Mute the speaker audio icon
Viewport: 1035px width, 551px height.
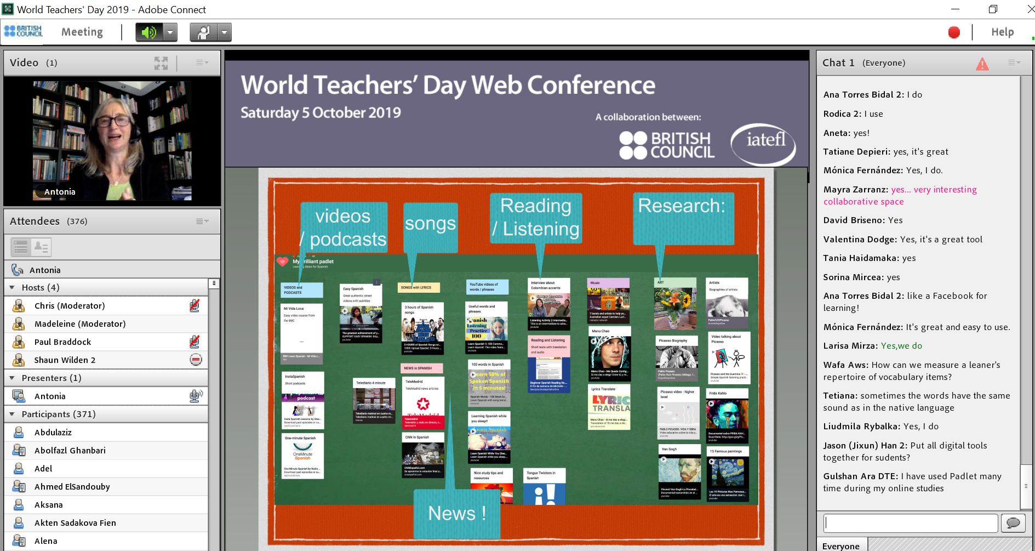[149, 32]
